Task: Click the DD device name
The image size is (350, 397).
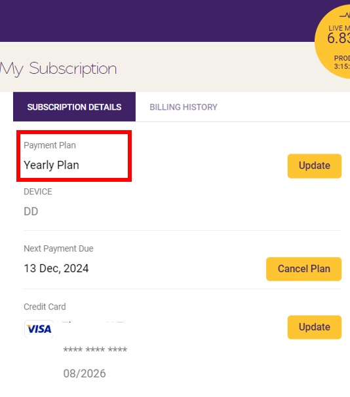Action: pyautogui.click(x=31, y=211)
